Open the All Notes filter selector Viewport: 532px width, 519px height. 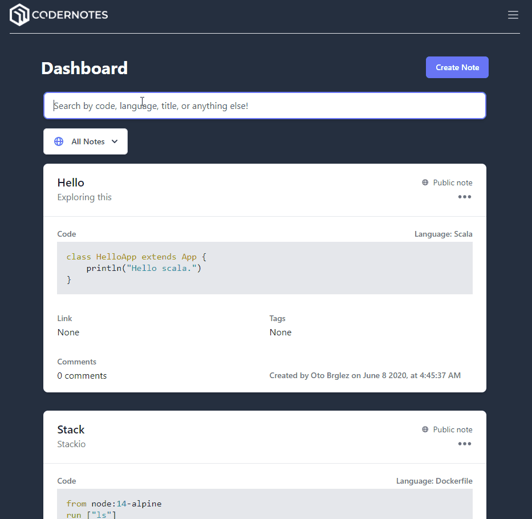point(86,141)
